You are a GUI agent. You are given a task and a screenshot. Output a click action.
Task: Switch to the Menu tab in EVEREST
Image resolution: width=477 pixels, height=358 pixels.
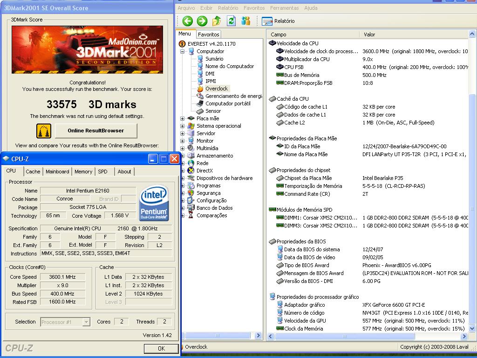pyautogui.click(x=184, y=34)
